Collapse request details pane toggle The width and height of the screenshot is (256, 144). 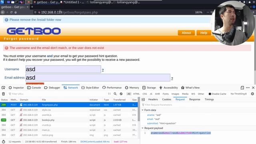pyautogui.click(x=143, y=100)
